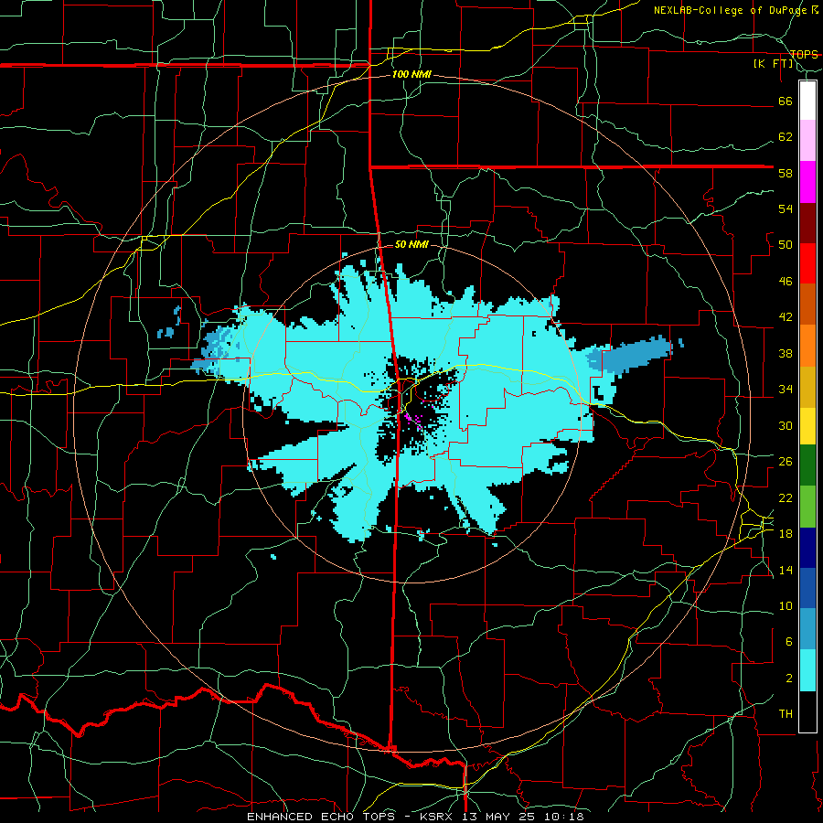Click the 10 legend value label
This screenshot has width=823, height=823.
coord(786,606)
